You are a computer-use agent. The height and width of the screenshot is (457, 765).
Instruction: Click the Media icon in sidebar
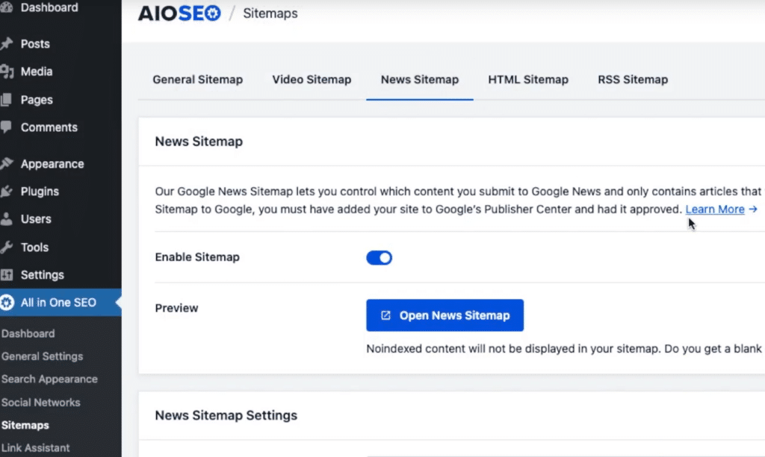7,72
